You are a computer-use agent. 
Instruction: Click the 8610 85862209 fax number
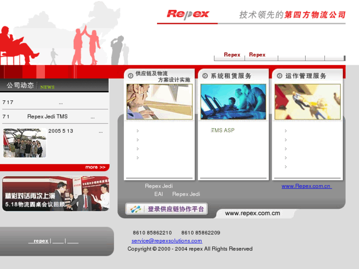200,233
